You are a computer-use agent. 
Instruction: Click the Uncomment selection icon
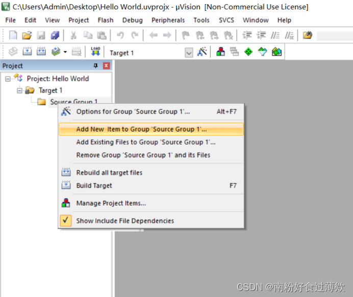click(x=289, y=35)
